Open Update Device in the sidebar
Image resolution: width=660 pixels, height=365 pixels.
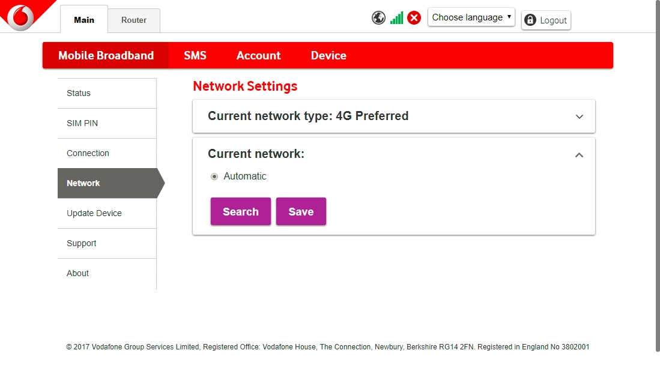(x=94, y=213)
